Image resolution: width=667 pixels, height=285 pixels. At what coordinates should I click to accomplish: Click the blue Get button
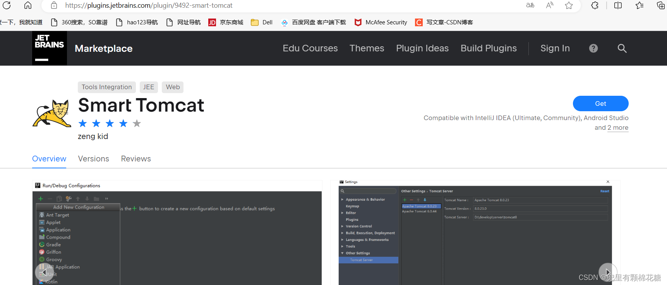click(600, 103)
